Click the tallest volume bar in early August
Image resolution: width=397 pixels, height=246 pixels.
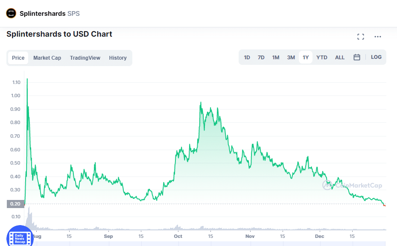point(29,218)
